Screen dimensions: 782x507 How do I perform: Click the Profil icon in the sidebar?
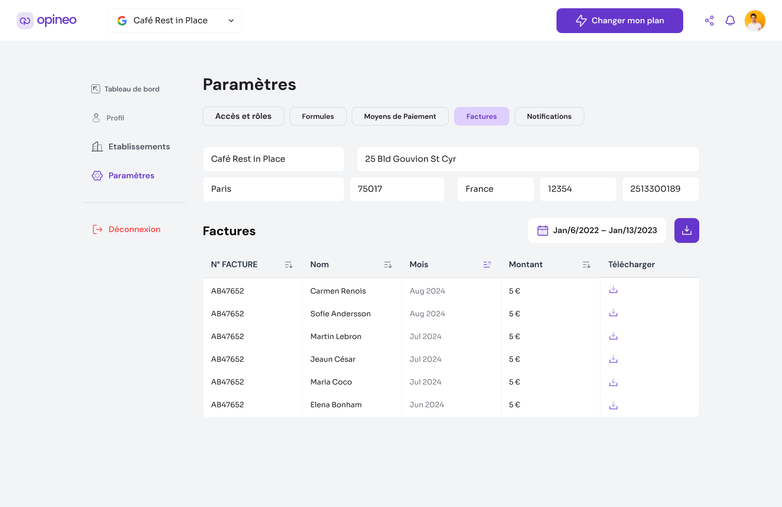click(x=96, y=117)
